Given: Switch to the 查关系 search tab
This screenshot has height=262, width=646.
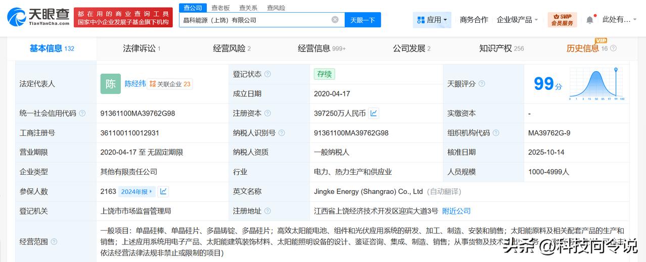Looking at the screenshot, I should [248, 8].
